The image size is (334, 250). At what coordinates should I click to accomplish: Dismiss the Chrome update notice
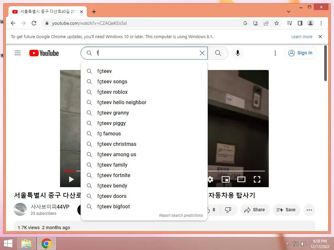point(320,36)
